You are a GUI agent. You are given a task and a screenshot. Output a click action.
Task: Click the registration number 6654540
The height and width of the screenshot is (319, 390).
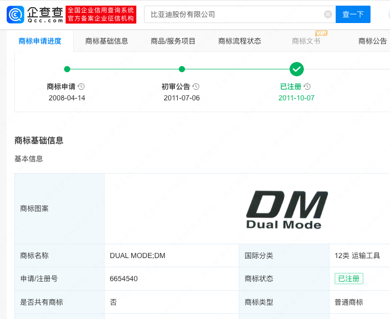point(124,279)
